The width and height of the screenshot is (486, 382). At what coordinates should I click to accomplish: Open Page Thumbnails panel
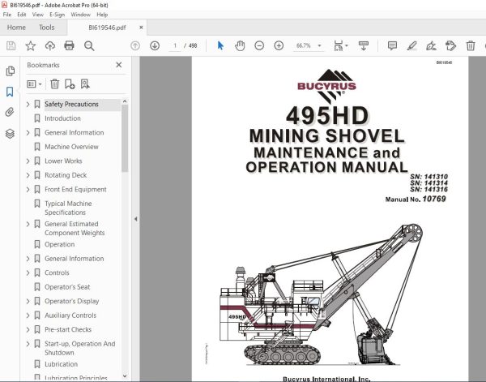10,71
